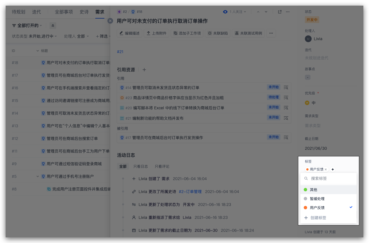Switch to 需求 tab
This screenshot has width=369, height=243.
(100, 12)
